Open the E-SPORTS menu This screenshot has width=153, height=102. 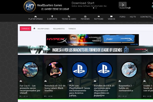pyautogui.click(x=52, y=19)
